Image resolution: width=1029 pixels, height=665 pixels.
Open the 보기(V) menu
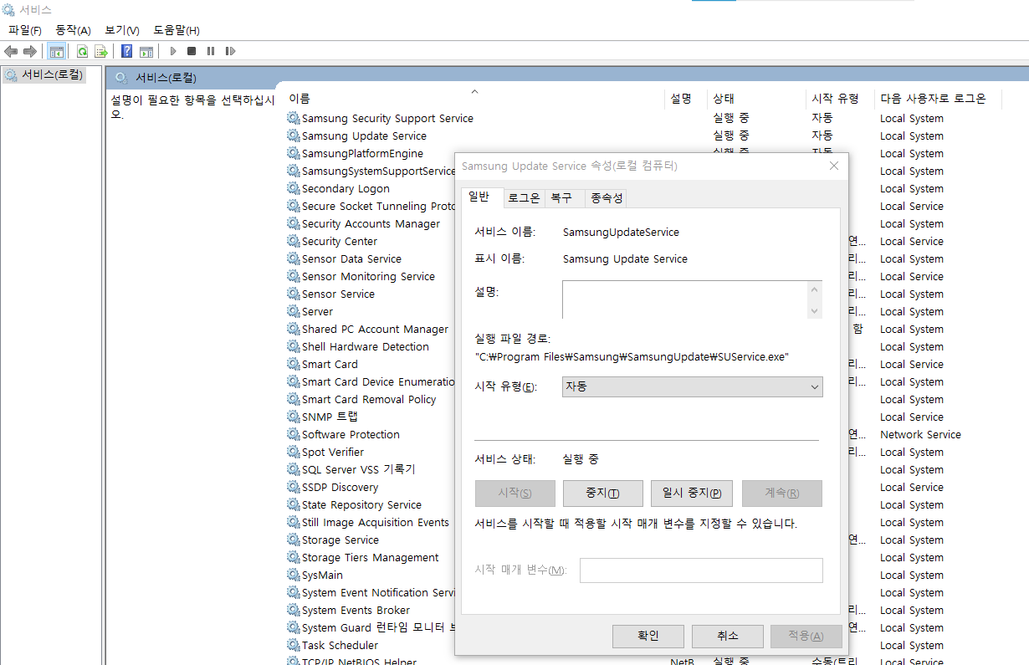pos(122,30)
